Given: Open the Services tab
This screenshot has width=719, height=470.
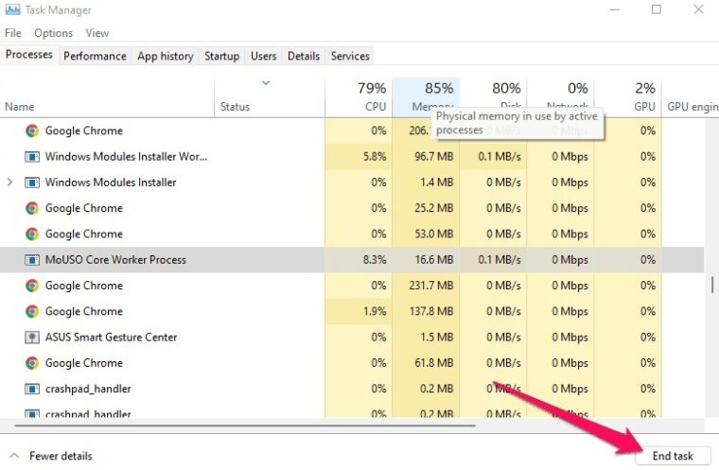Looking at the screenshot, I should click(350, 56).
